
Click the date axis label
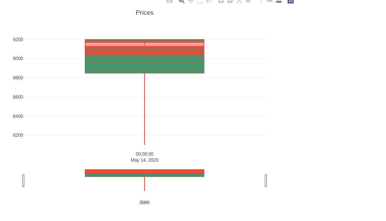click(144, 202)
